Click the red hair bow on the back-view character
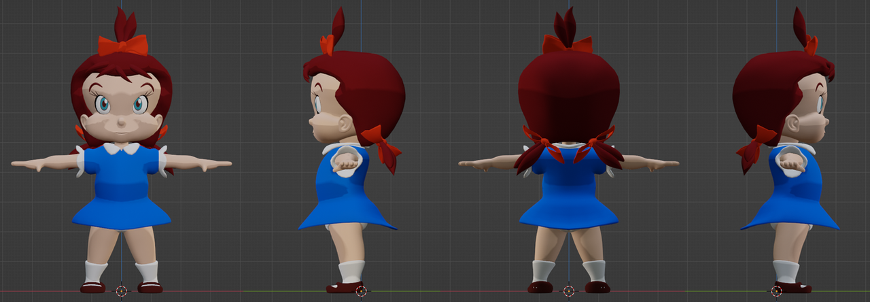Viewport: 870px width, 302px height. click(x=568, y=44)
